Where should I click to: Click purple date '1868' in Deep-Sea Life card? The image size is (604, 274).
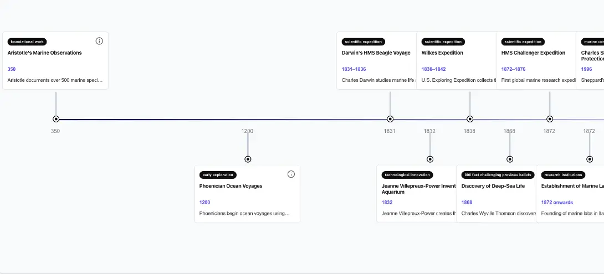click(x=467, y=203)
